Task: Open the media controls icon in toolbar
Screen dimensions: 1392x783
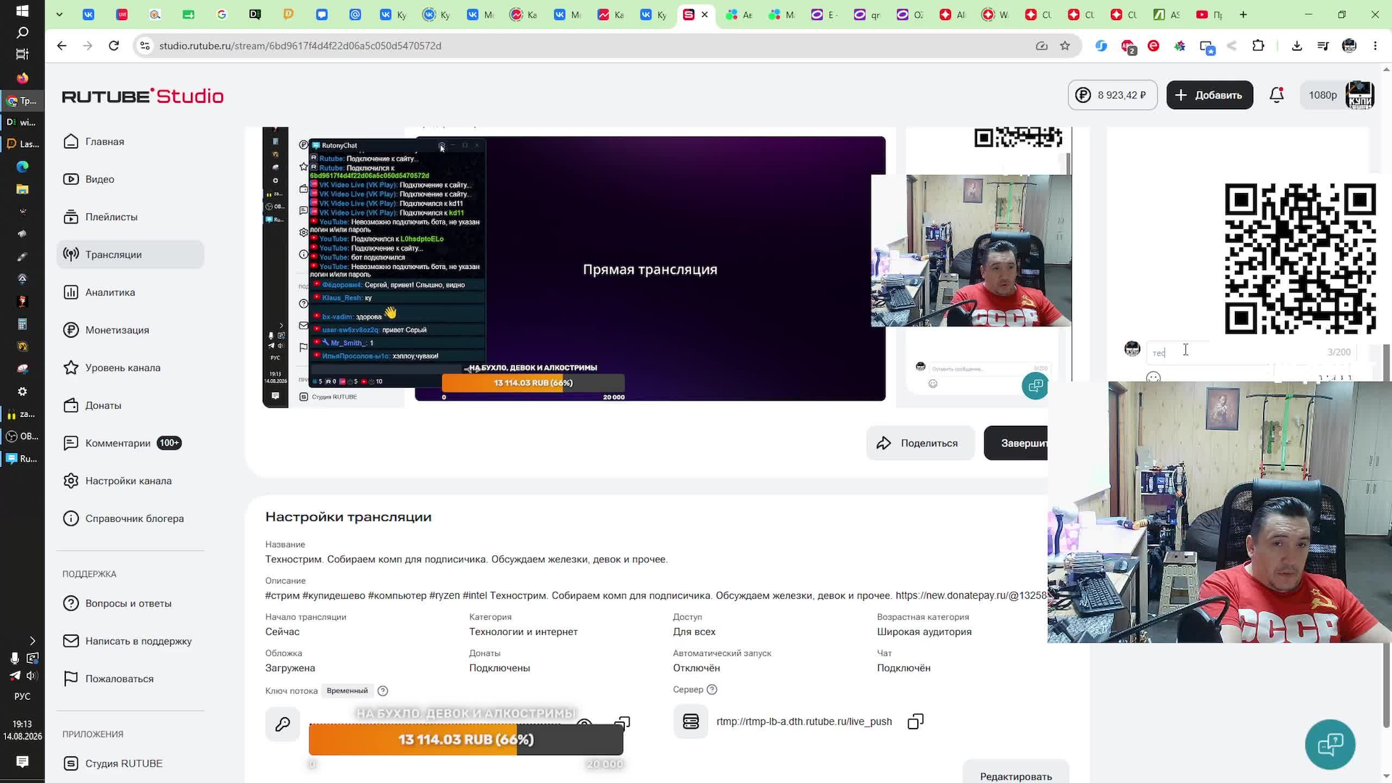Action: [1323, 46]
